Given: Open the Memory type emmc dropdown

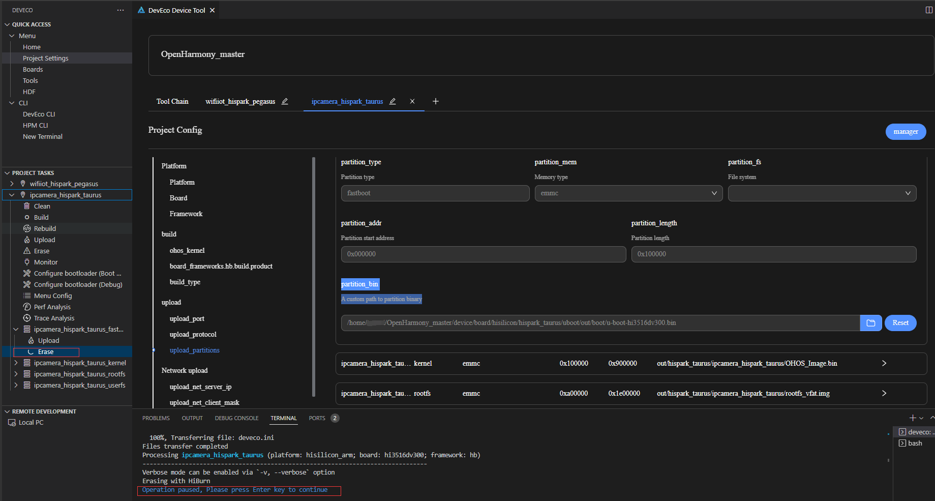Looking at the screenshot, I should click(628, 193).
